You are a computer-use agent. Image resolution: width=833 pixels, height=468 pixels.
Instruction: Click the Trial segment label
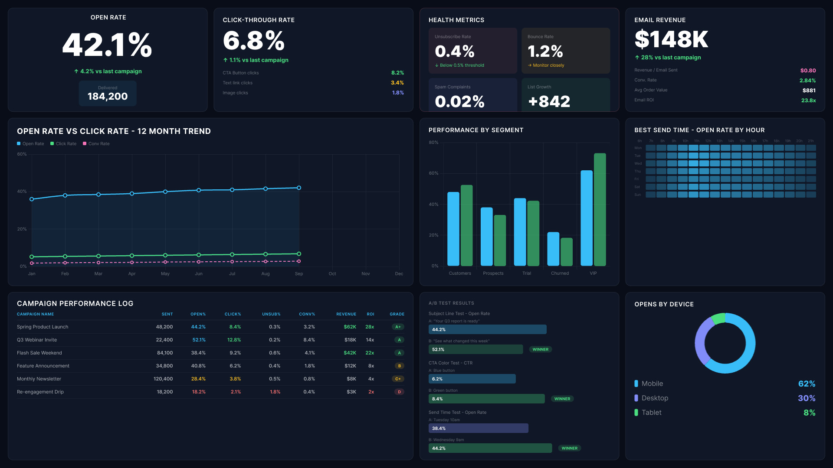point(527,273)
